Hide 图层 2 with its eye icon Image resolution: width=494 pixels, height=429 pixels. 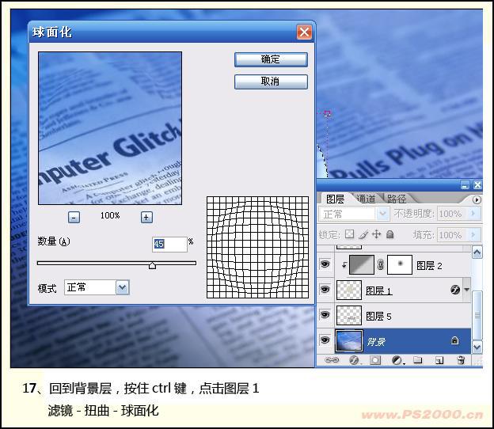[x=325, y=264]
